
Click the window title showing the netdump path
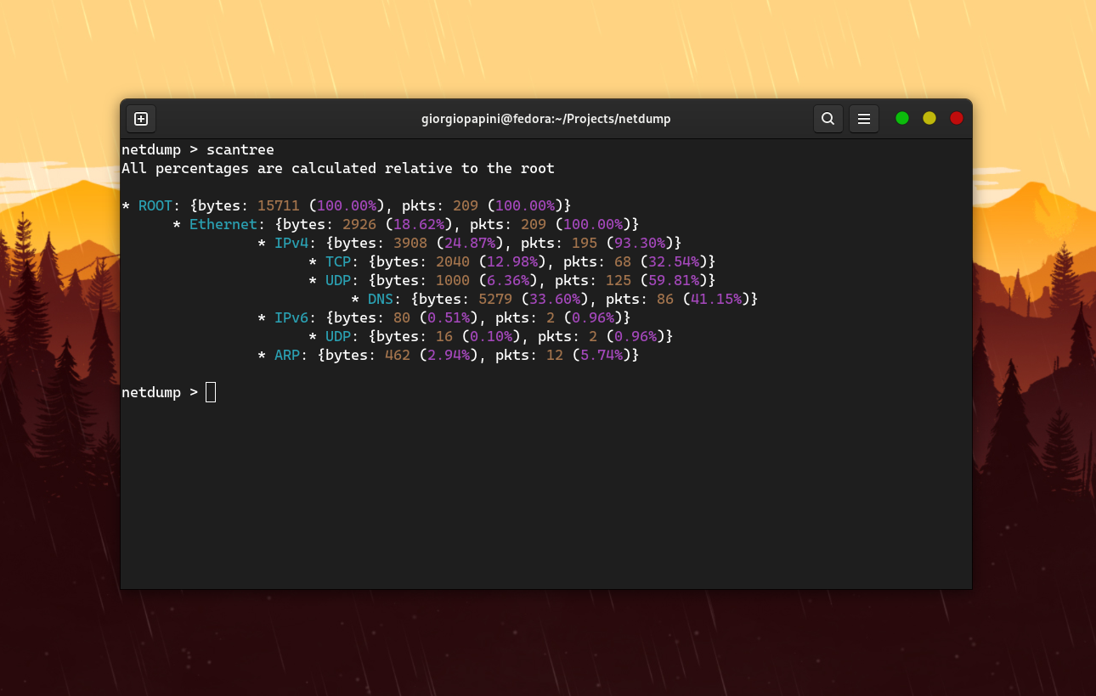coord(546,119)
